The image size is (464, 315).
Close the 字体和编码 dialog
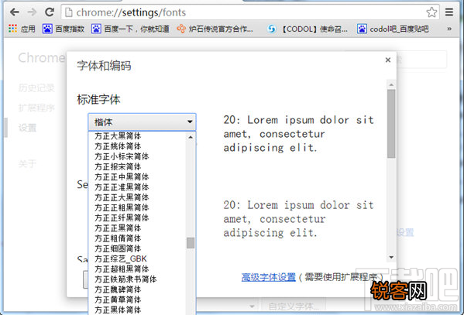click(x=388, y=60)
